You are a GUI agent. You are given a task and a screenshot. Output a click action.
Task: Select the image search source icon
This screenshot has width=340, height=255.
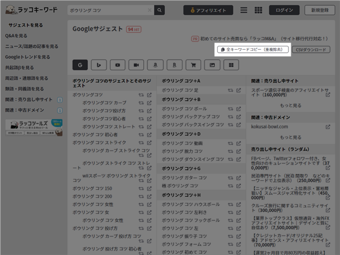coord(212,65)
